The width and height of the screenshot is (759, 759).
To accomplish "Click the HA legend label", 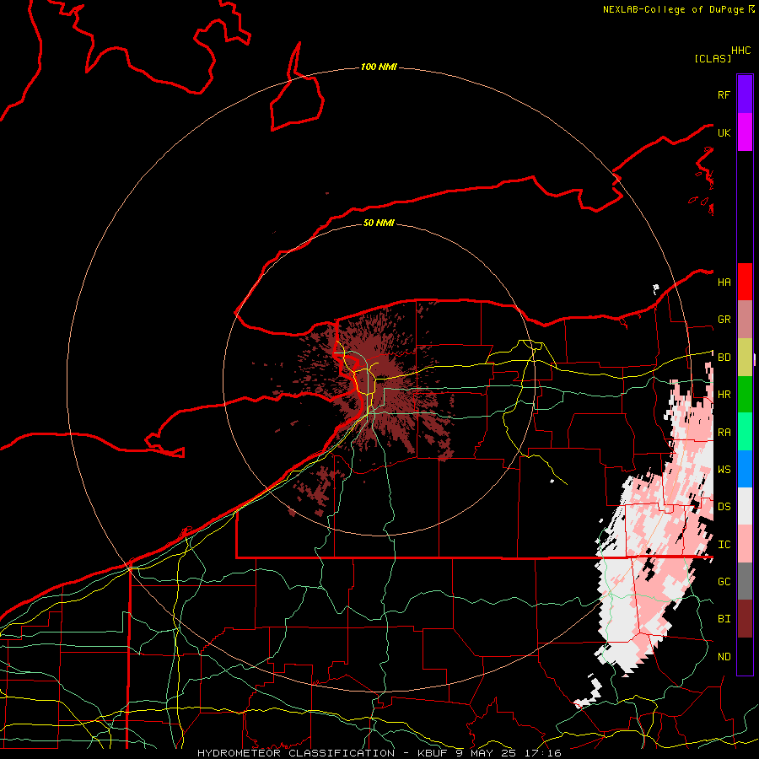I will 724,282.
